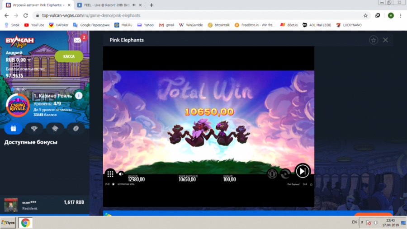Close the Pink Elephants game panel
The height and width of the screenshot is (229, 407).
[385, 40]
